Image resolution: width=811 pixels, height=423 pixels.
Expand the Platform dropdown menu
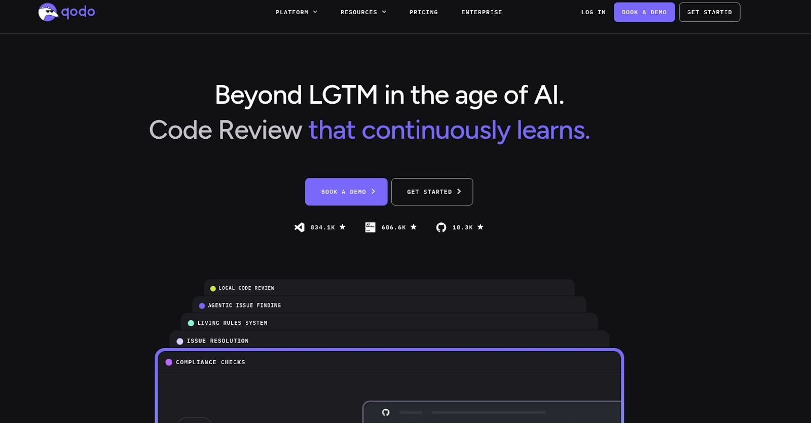click(x=297, y=12)
